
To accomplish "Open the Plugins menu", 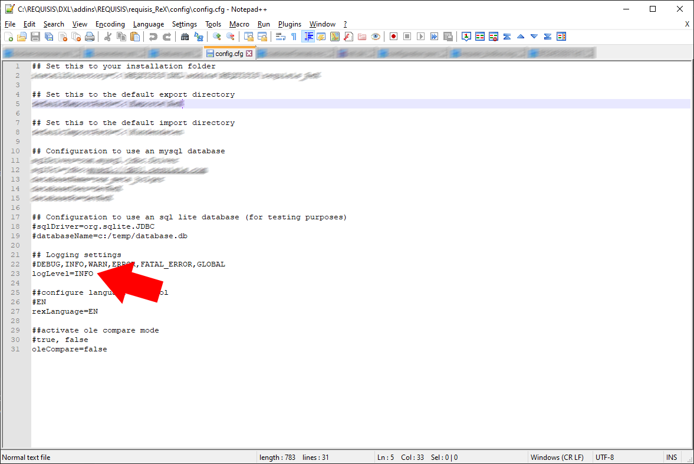I will (x=290, y=24).
